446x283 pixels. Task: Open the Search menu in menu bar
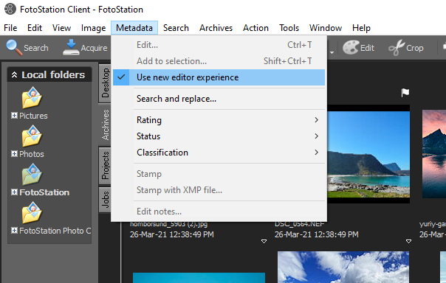[x=176, y=28]
